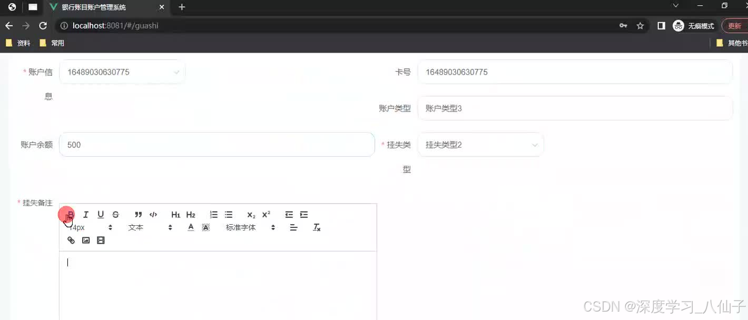
Task: Apply underline formatting
Action: (x=100, y=214)
